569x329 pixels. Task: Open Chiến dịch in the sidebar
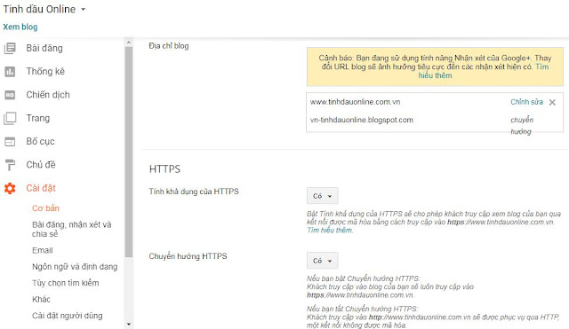(x=48, y=95)
